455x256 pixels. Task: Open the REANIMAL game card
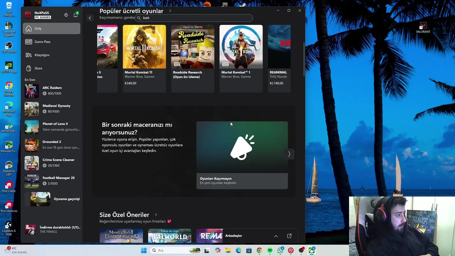pyautogui.click(x=279, y=58)
